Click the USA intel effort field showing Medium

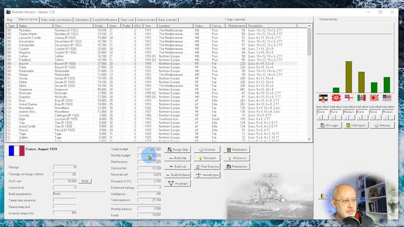point(388,112)
